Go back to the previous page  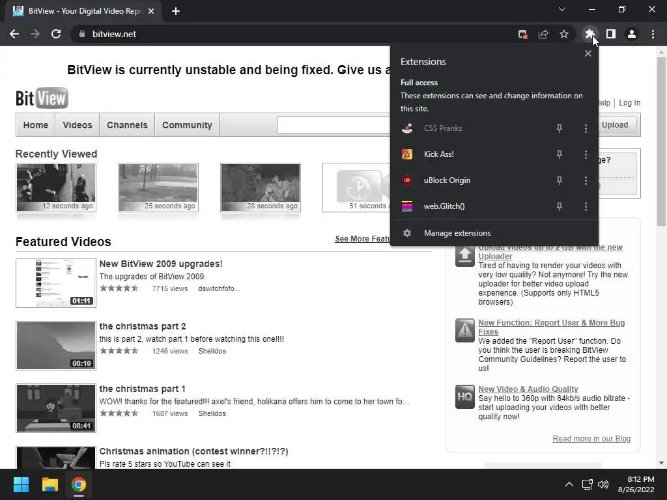[x=14, y=34]
